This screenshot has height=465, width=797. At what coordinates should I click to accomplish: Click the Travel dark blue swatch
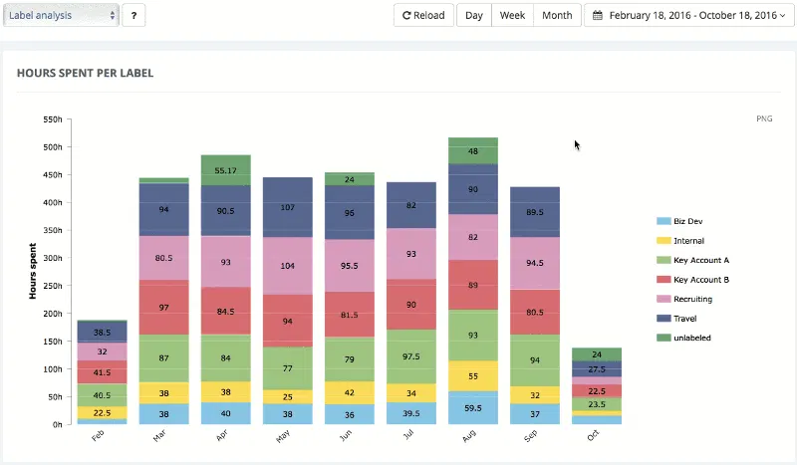tap(664, 318)
